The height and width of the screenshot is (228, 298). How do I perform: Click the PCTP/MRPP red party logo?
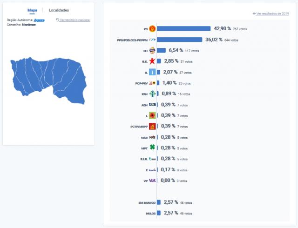[152, 126]
